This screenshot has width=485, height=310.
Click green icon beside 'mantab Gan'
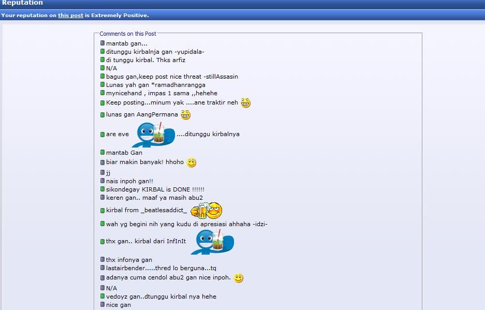[102, 152]
